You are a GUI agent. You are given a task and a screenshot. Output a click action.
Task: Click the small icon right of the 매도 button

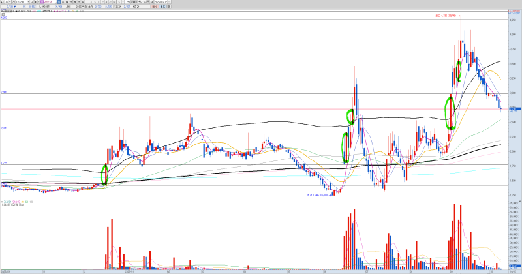coord(169,7)
